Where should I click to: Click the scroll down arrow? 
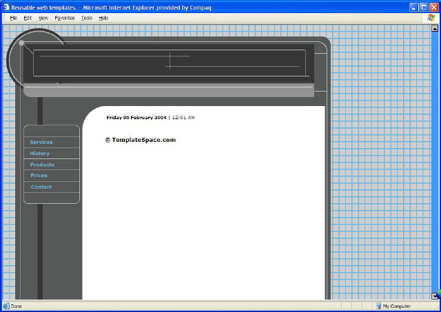tap(435, 295)
